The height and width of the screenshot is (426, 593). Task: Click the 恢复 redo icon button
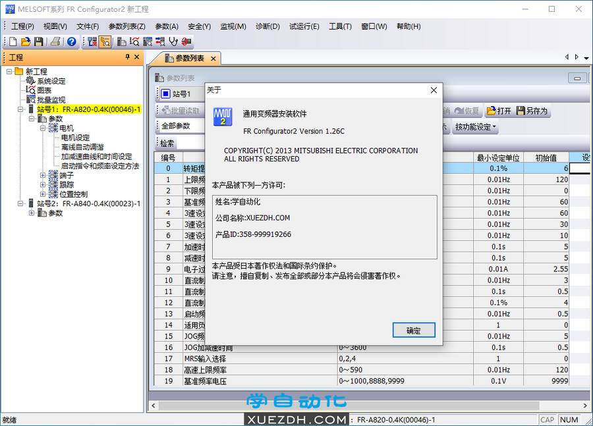pos(467,111)
